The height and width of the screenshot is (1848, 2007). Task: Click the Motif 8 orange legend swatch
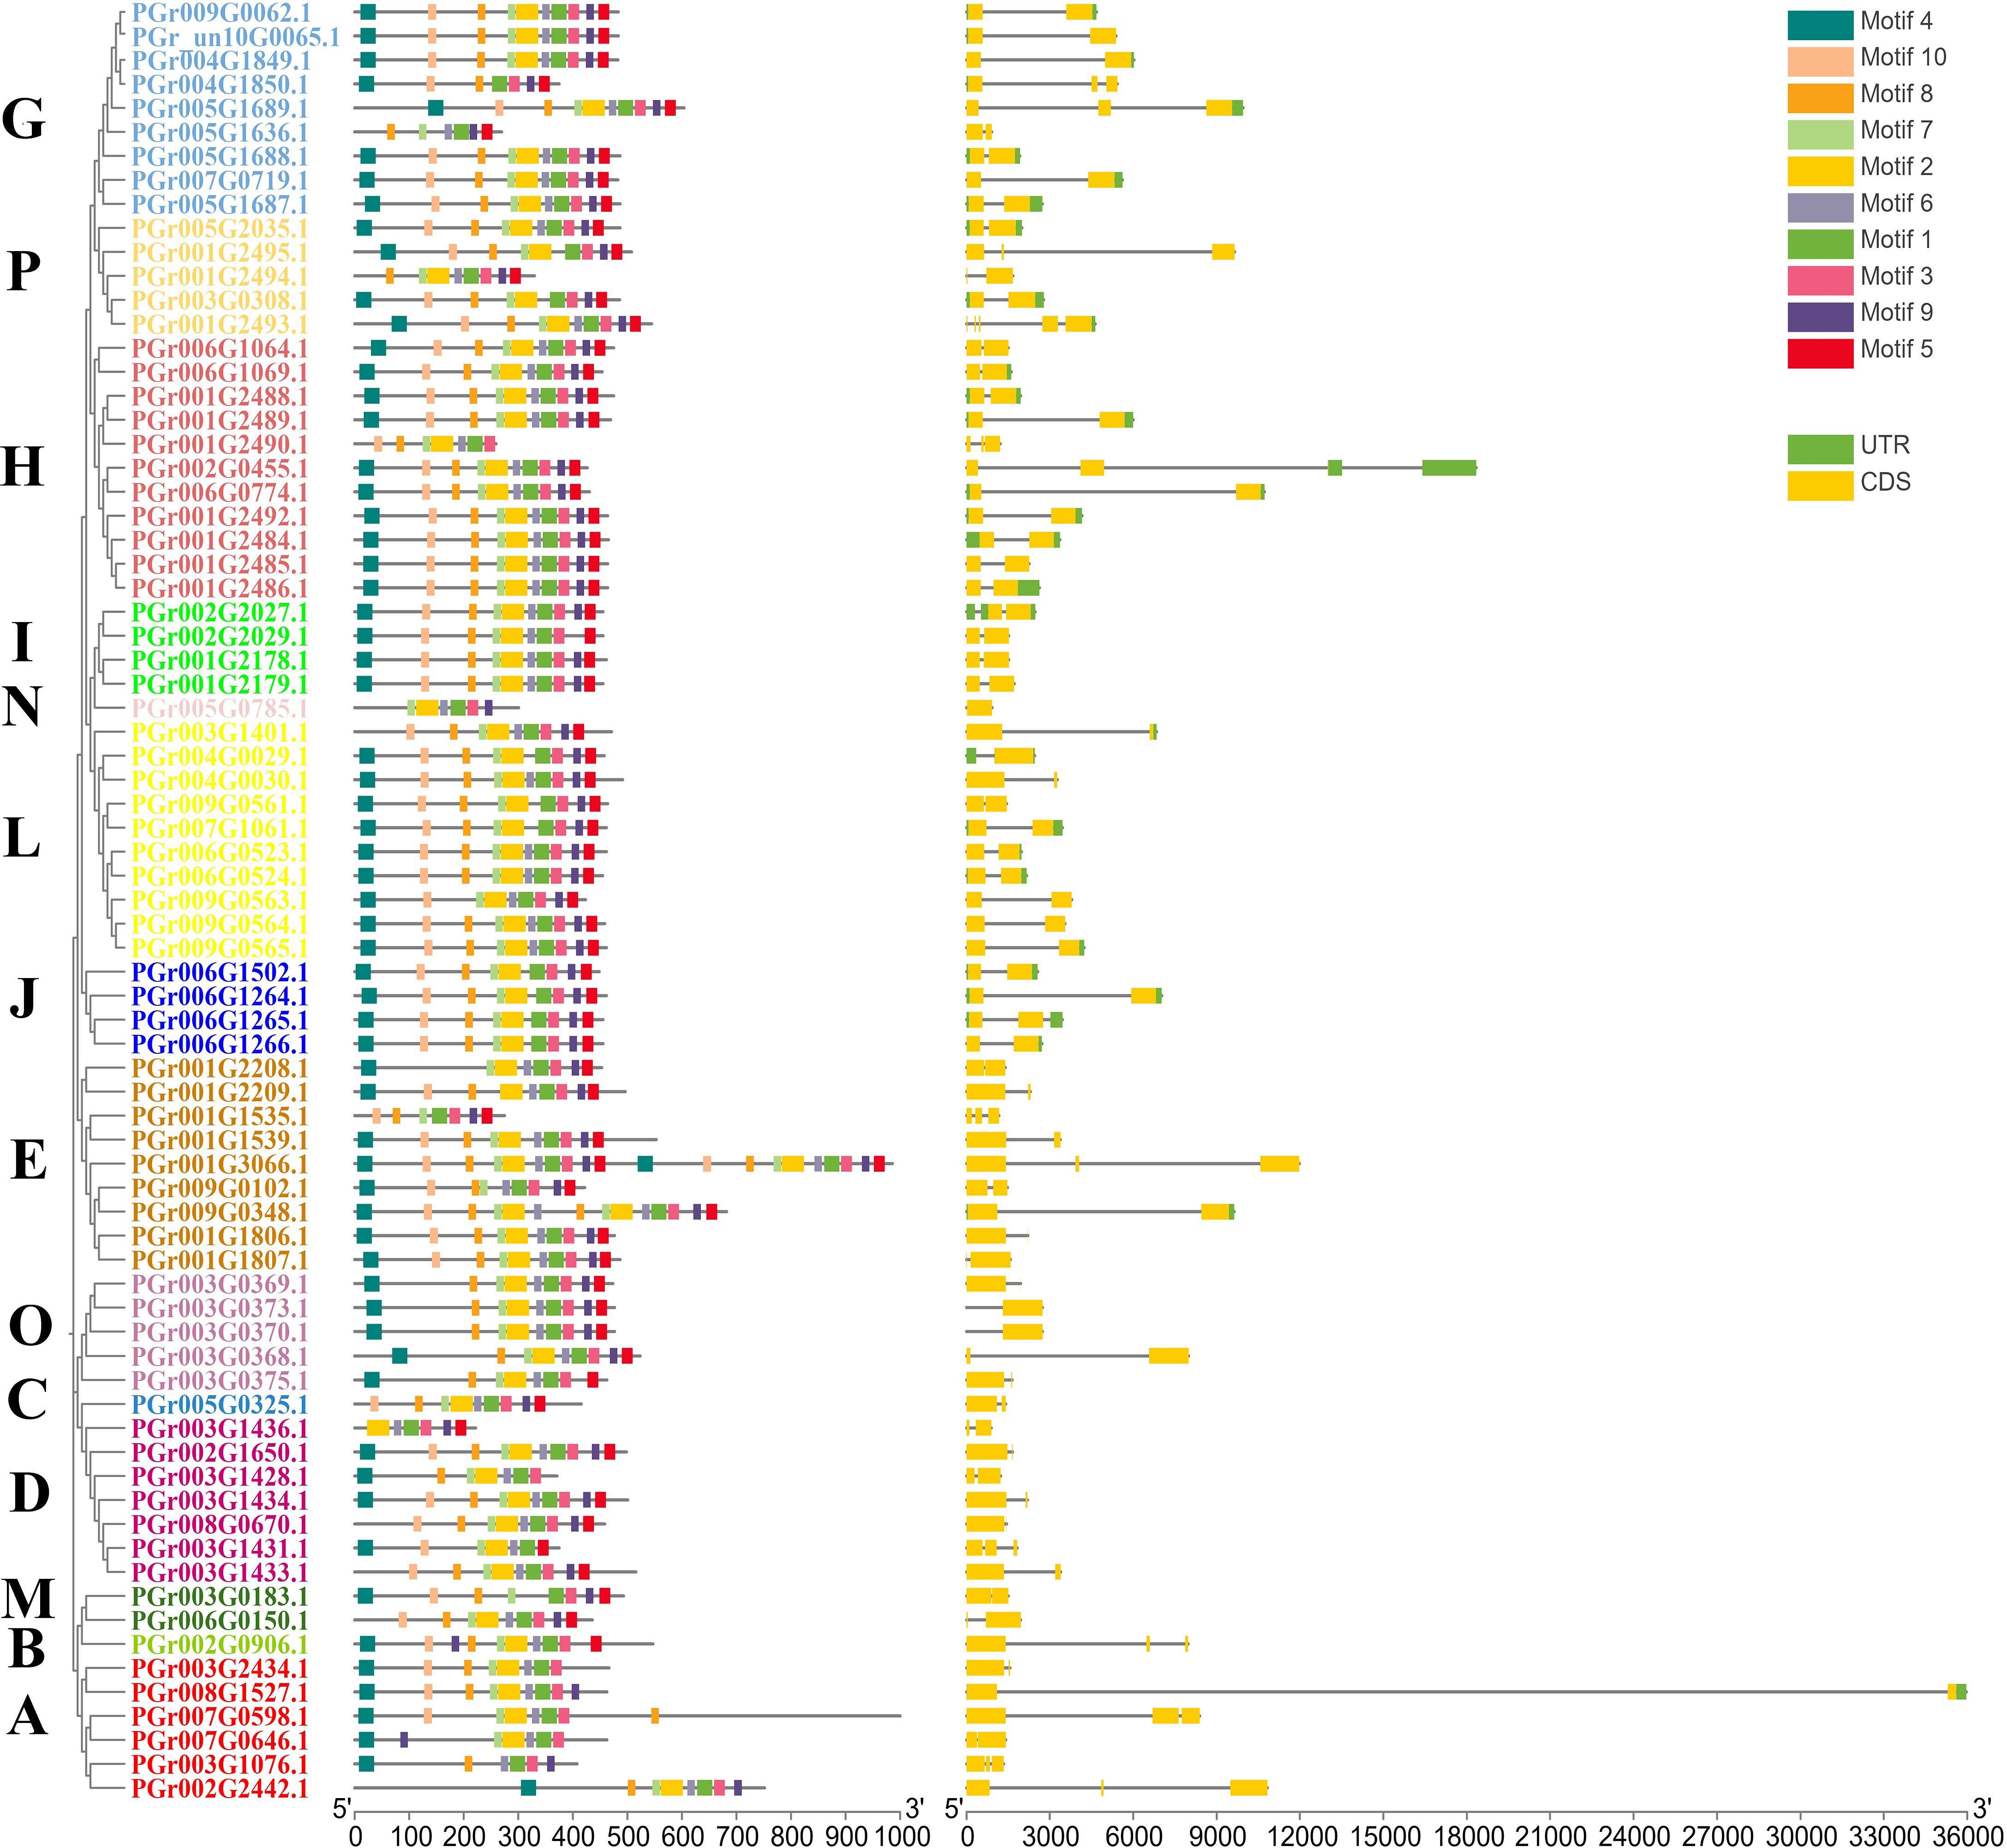point(1820,97)
